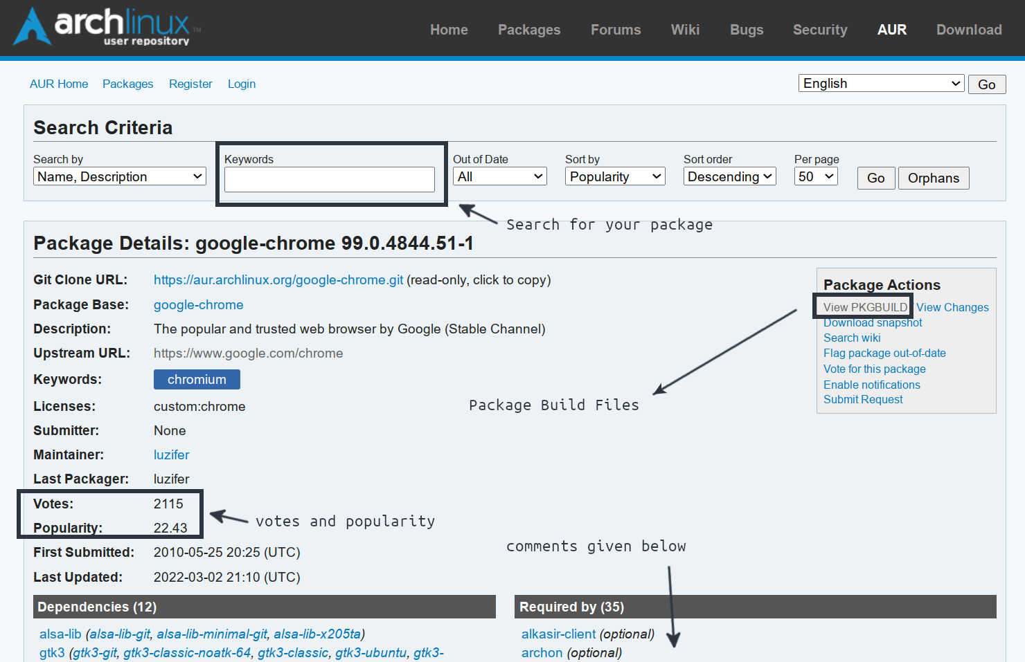This screenshot has width=1025, height=662.
Task: Open the alsa-lib dependency link
Action: (x=60, y=634)
